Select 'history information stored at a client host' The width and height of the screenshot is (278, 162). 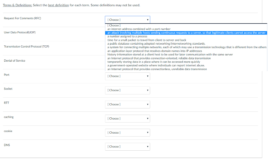(x=186, y=54)
